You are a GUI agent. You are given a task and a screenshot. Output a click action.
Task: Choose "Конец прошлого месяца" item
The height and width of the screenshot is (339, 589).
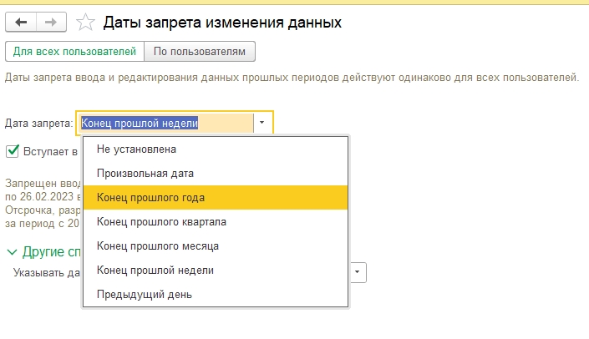point(158,246)
